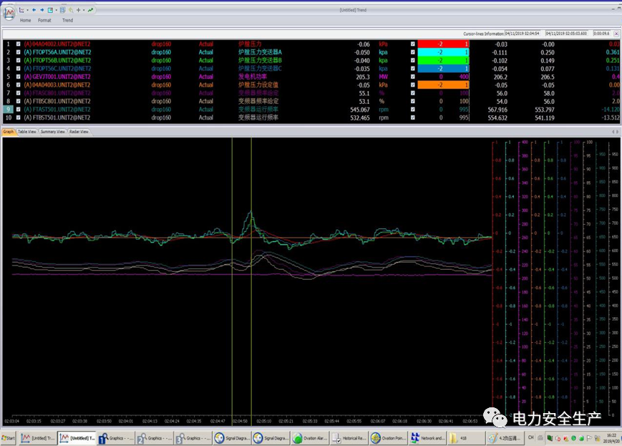This screenshot has width=622, height=446.
Task: Expand dropdown arrow beside the plus icon
Action: pos(83,10)
